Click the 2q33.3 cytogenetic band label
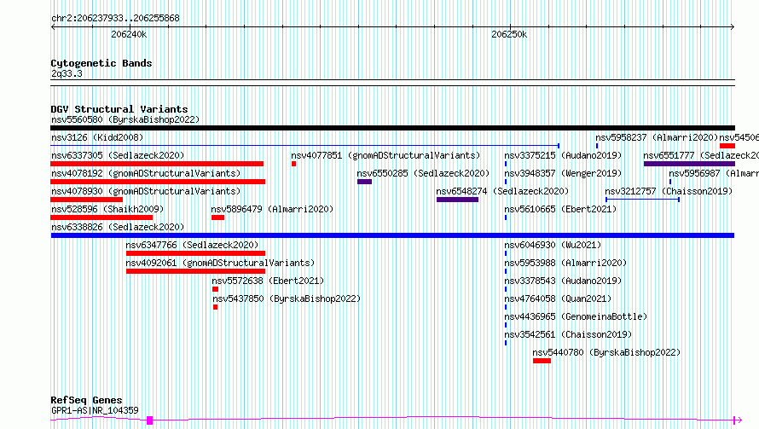The image size is (759, 429). (x=67, y=74)
